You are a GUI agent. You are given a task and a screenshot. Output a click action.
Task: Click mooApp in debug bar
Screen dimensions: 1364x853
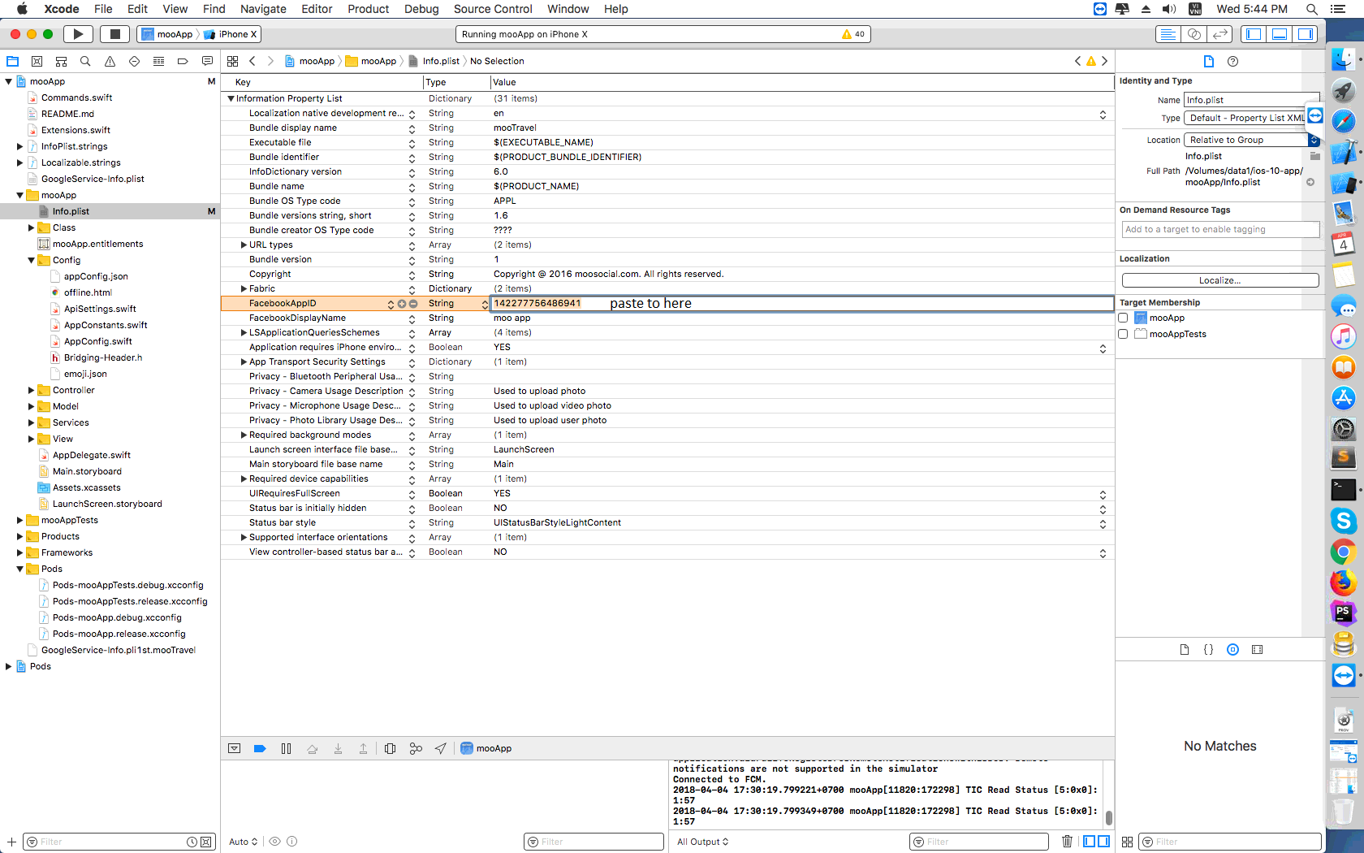click(x=486, y=748)
